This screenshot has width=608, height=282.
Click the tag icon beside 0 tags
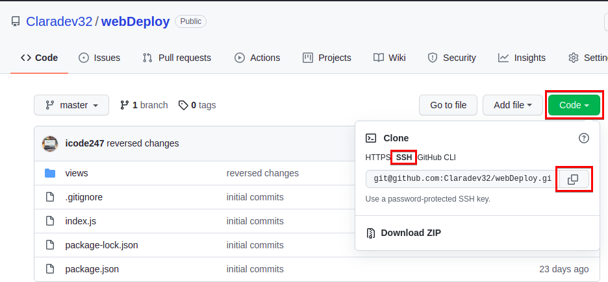(x=183, y=105)
